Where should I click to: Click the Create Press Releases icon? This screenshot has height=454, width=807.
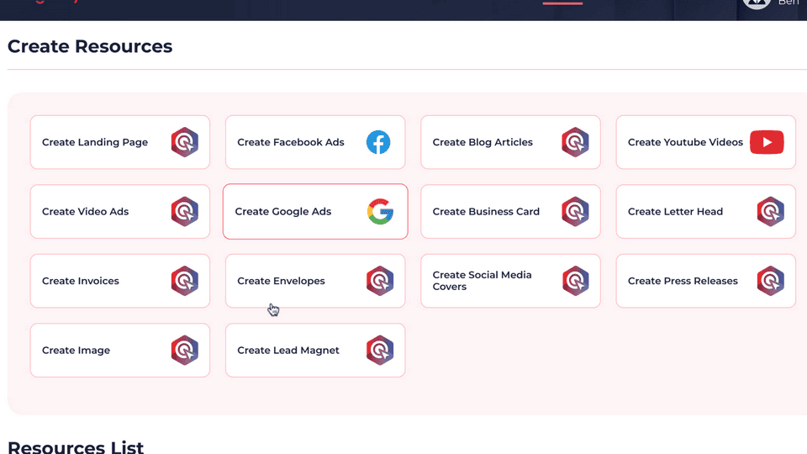click(x=771, y=281)
